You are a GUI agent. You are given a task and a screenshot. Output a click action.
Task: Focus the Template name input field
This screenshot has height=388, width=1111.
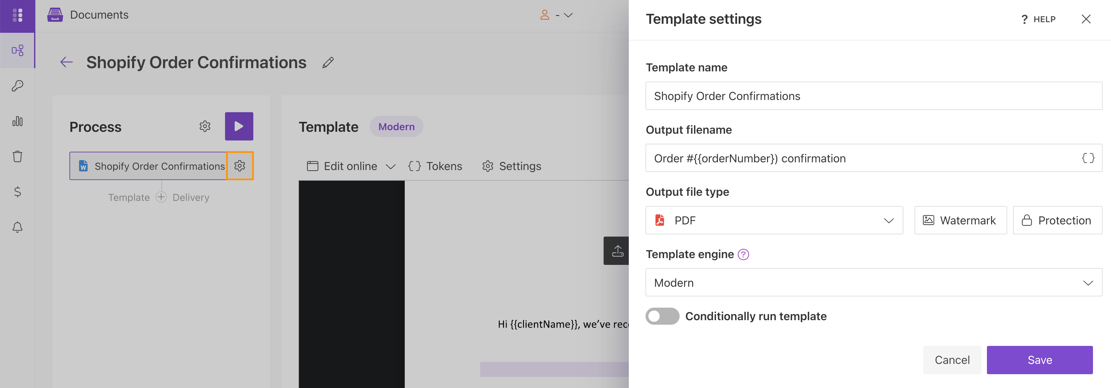click(x=873, y=96)
